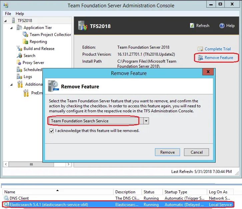Select the Logs tree item
Image resolution: width=242 pixels, height=209 pixels.
tap(28, 77)
